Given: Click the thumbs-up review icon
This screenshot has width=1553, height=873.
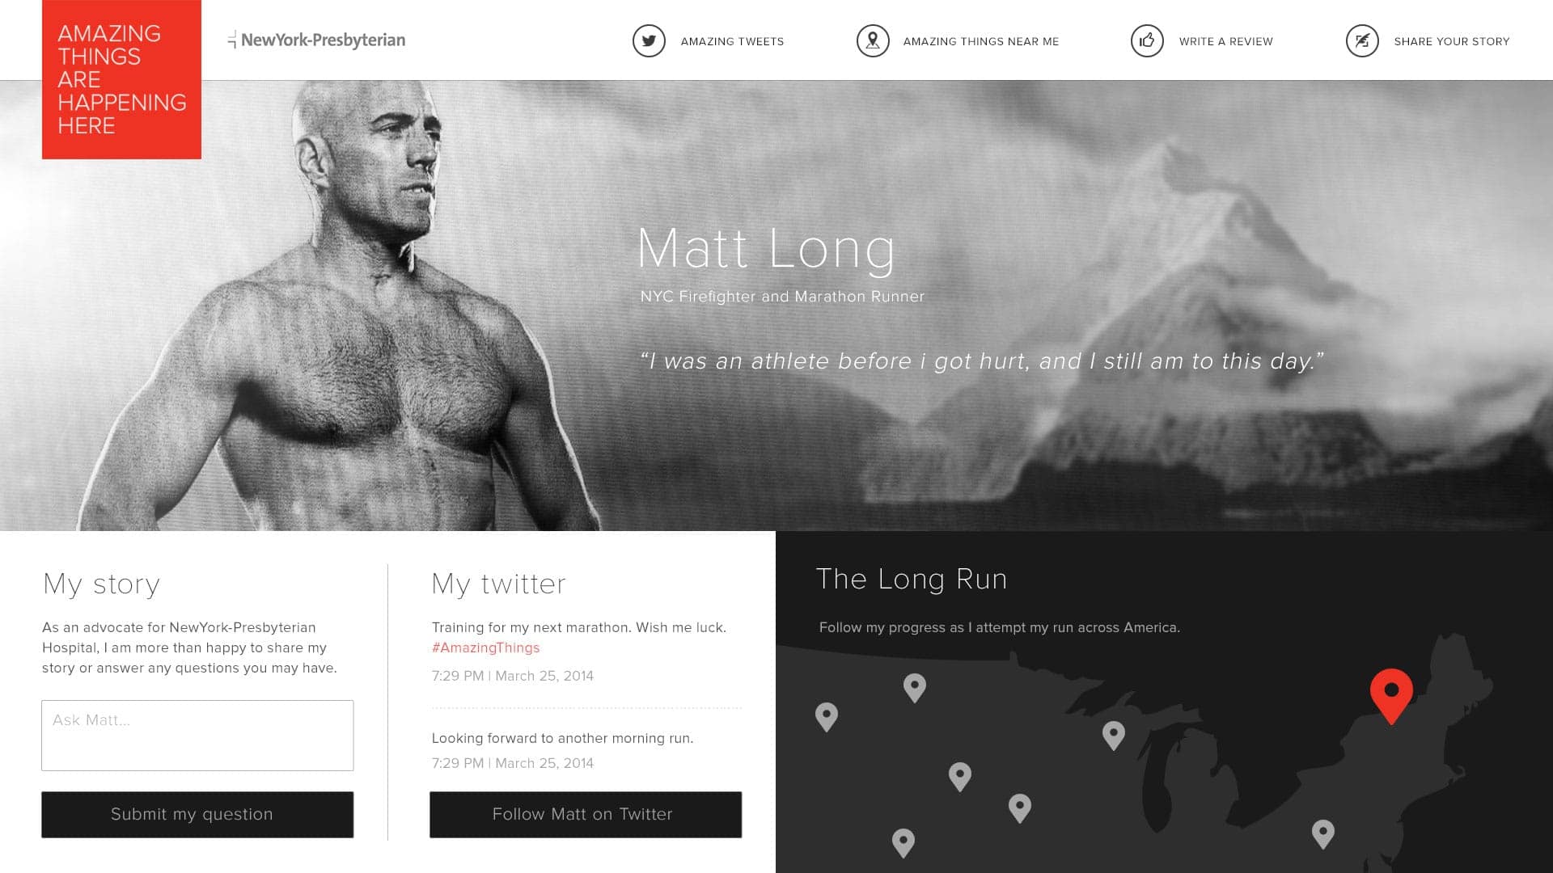Looking at the screenshot, I should click(1147, 40).
